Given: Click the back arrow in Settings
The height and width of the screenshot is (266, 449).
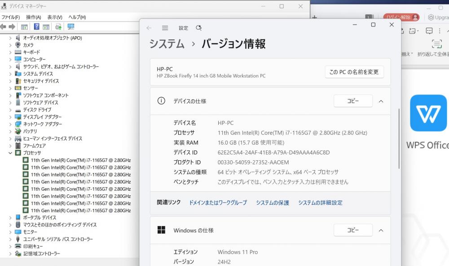Looking at the screenshot, I should pos(149,28).
